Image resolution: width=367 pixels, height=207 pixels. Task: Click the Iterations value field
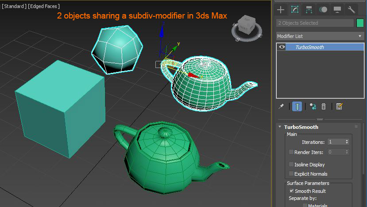(336, 142)
